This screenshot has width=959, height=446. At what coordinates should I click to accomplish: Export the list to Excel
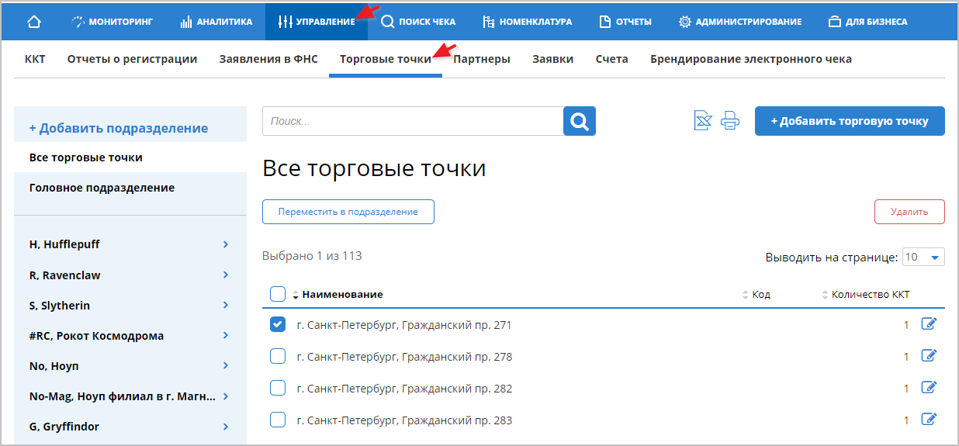point(702,121)
